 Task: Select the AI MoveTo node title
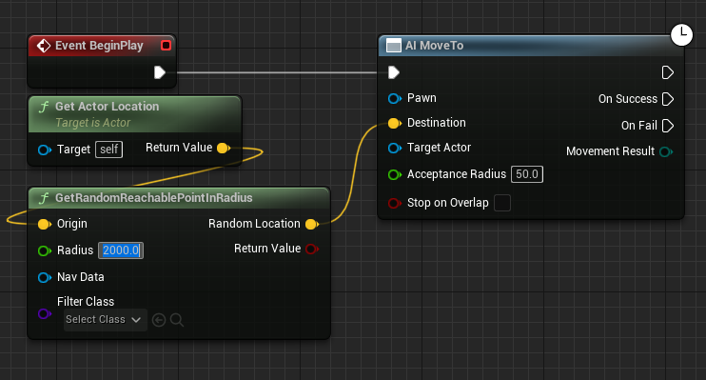coord(434,46)
